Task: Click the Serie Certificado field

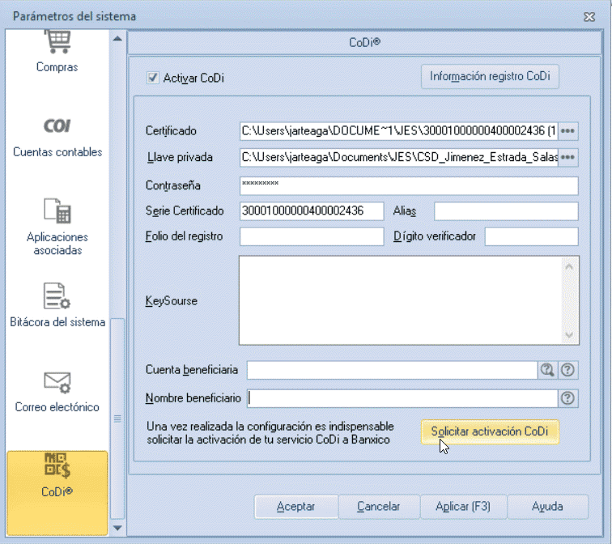Action: pos(312,211)
